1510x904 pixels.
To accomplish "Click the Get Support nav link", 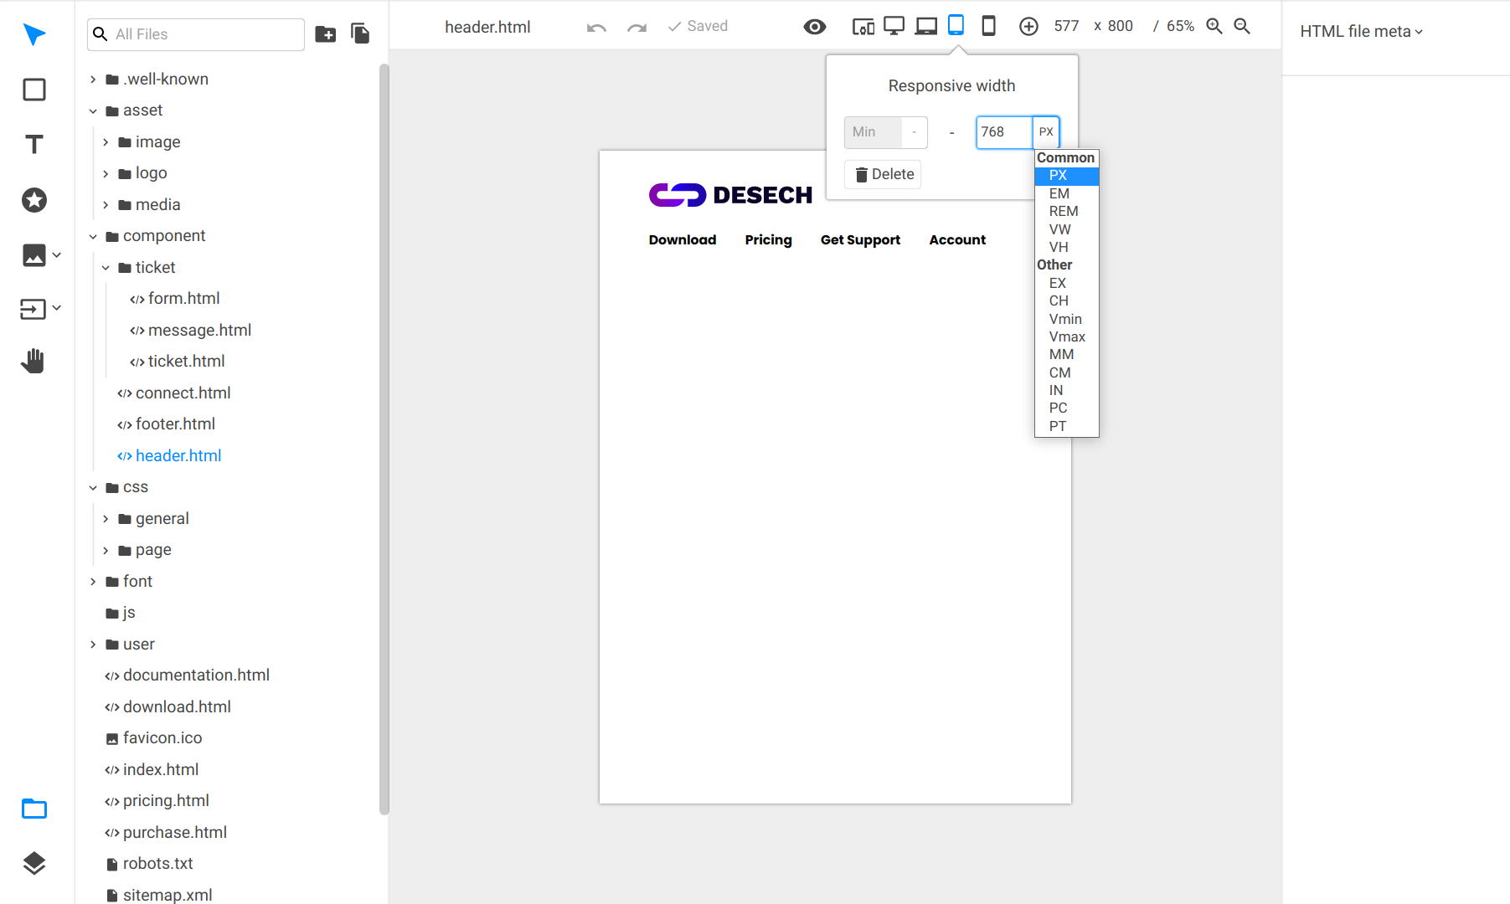I will pos(860,240).
